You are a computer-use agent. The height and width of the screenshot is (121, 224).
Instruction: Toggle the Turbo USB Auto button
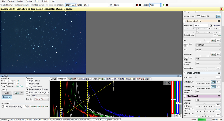(213, 54)
